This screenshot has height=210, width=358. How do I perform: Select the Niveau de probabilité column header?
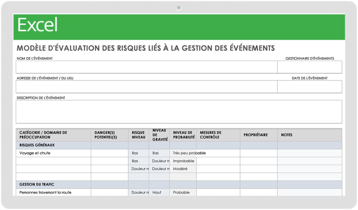pyautogui.click(x=183, y=135)
